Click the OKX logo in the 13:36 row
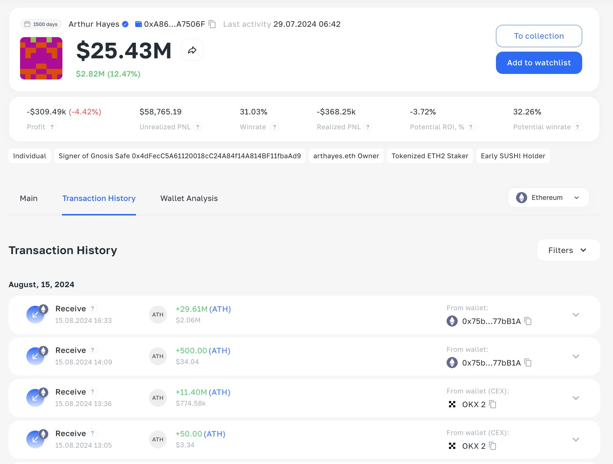Screen dimensions: 613x464 tap(452, 404)
